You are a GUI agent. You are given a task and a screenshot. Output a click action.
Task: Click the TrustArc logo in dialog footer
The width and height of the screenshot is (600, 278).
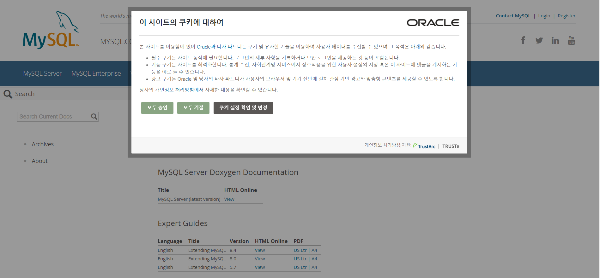(x=424, y=146)
